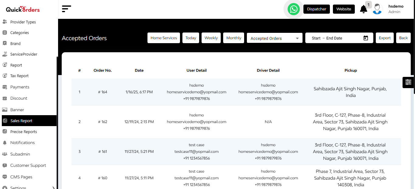Click the Sales Report chart icon
The image size is (415, 189).
pyautogui.click(x=5, y=121)
